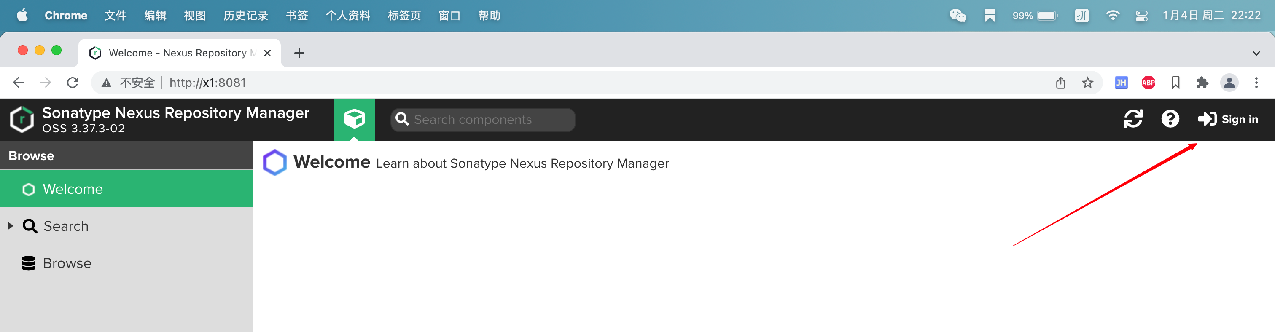Viewport: 1275px width, 332px height.
Task: Open the 文件 menu
Action: 116,15
